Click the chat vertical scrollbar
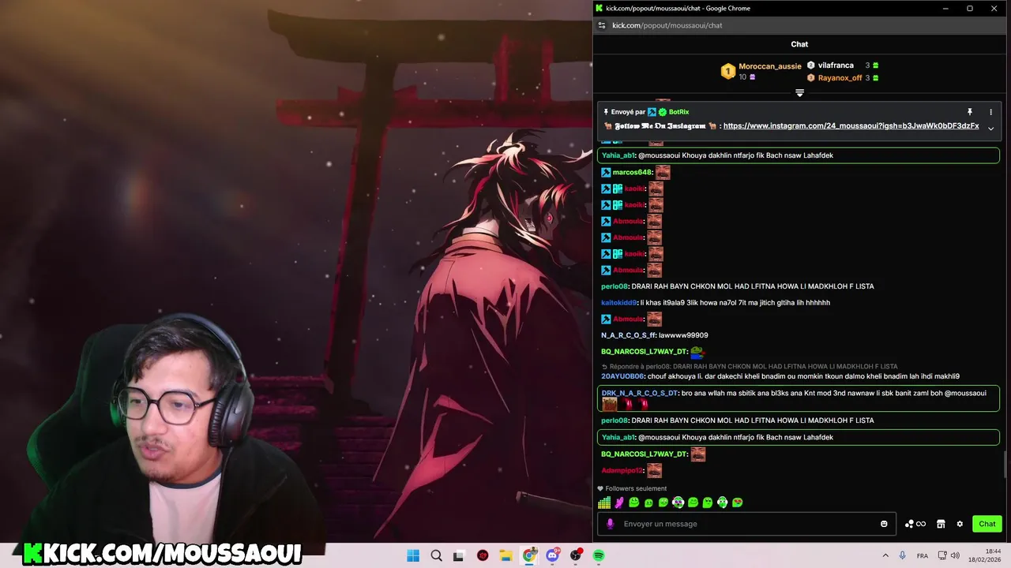Screen dimensions: 1011x568 pyautogui.click(x=1005, y=465)
